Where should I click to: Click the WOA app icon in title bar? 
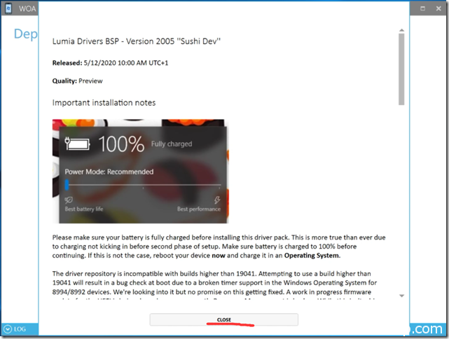(x=7, y=7)
